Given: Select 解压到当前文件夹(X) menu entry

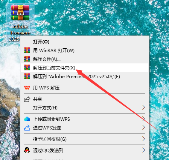Looking at the screenshot, I should [x=85, y=68].
